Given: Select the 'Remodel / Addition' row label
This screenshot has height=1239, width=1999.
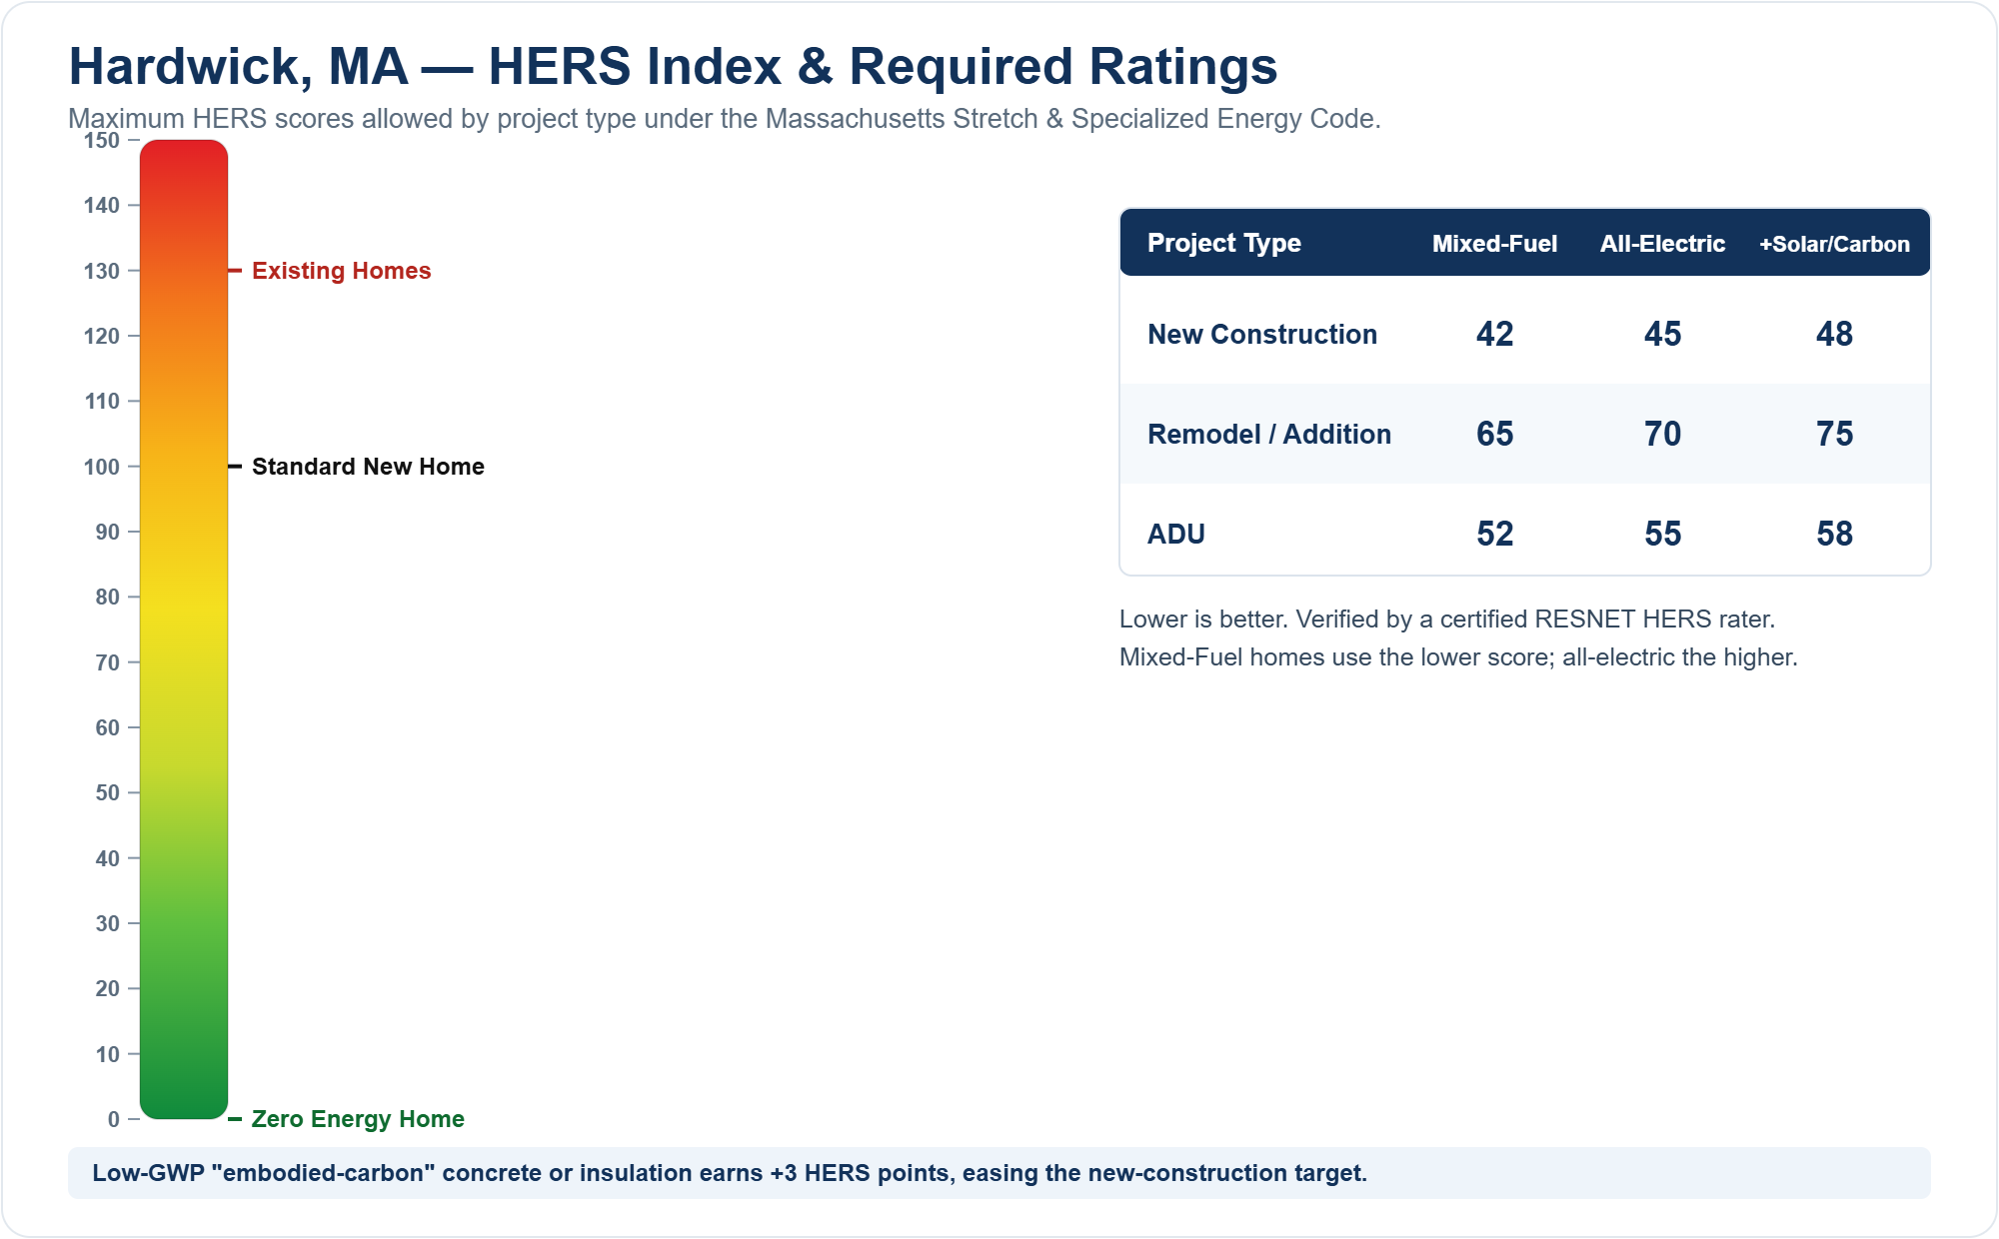Looking at the screenshot, I should click(1269, 435).
